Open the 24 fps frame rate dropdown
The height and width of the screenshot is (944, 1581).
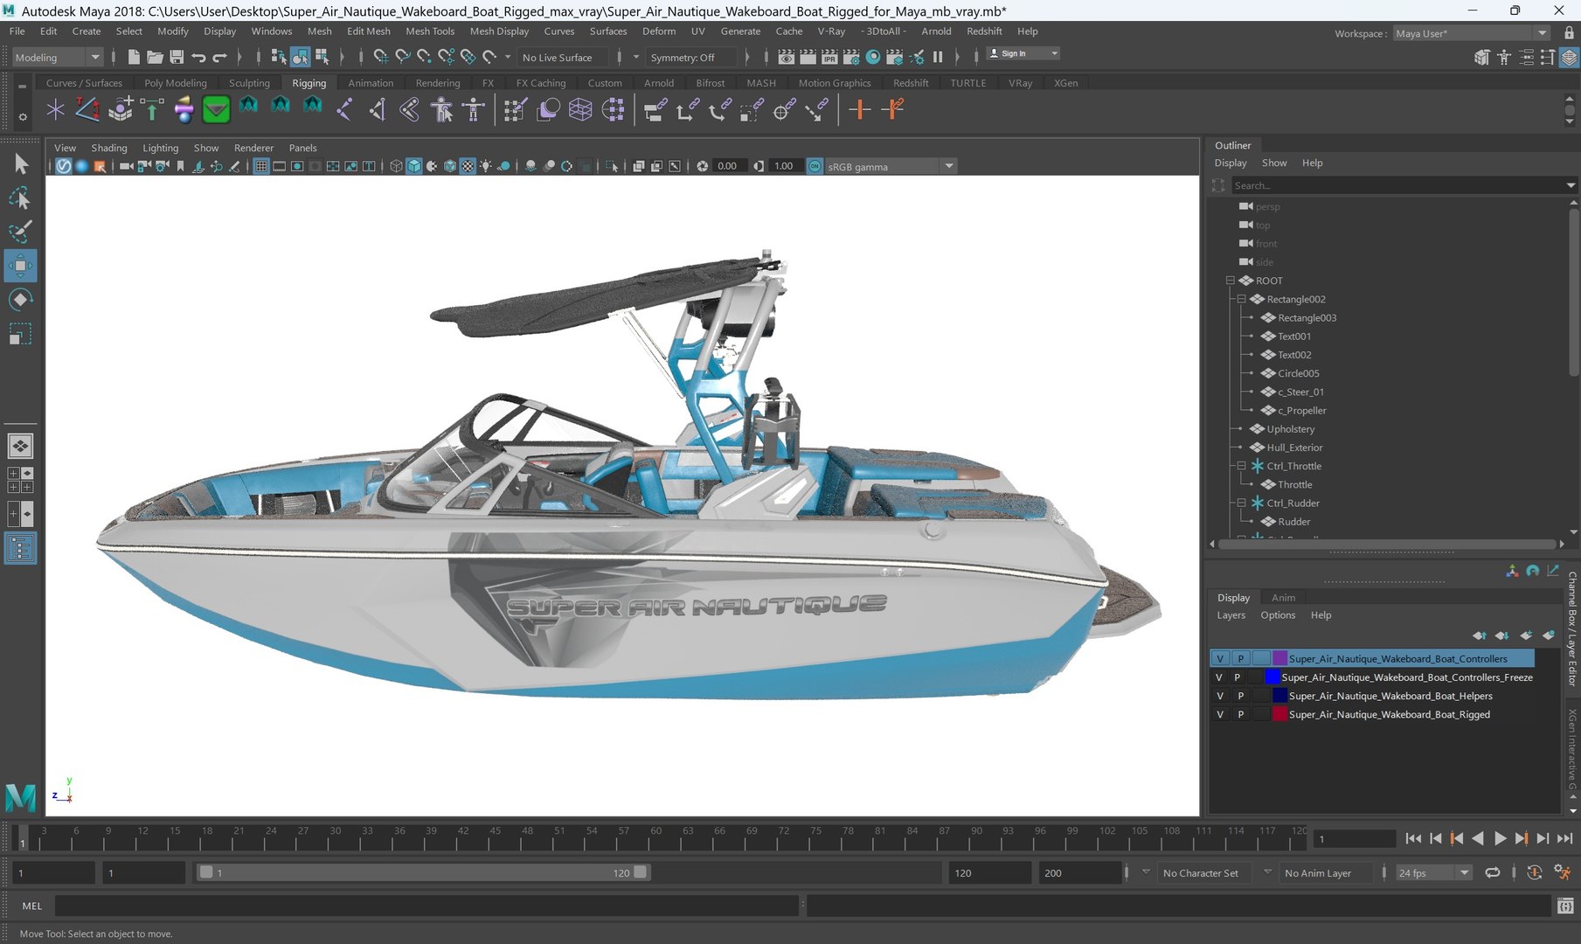click(1433, 872)
